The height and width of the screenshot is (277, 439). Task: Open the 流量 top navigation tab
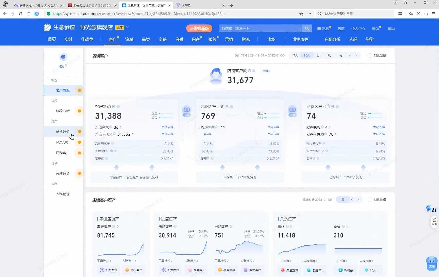coord(129,39)
